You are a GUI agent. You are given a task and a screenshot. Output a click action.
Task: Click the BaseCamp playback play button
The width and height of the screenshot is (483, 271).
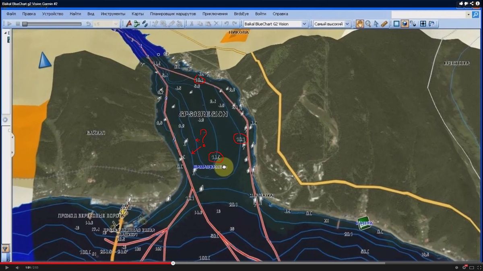(10, 24)
